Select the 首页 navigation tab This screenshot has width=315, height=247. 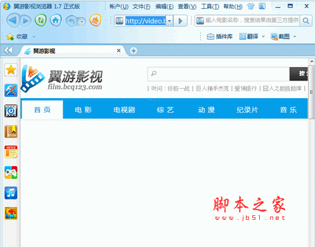(x=42, y=110)
